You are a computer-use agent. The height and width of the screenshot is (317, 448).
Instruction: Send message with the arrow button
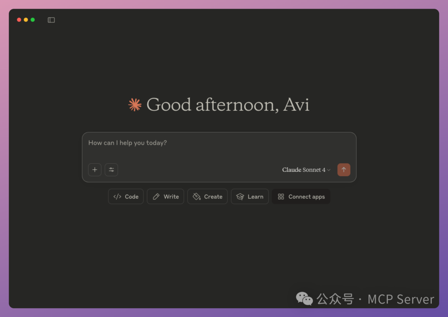[344, 170]
